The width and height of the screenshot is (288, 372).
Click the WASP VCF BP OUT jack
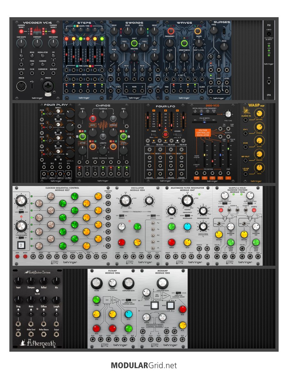point(246,160)
